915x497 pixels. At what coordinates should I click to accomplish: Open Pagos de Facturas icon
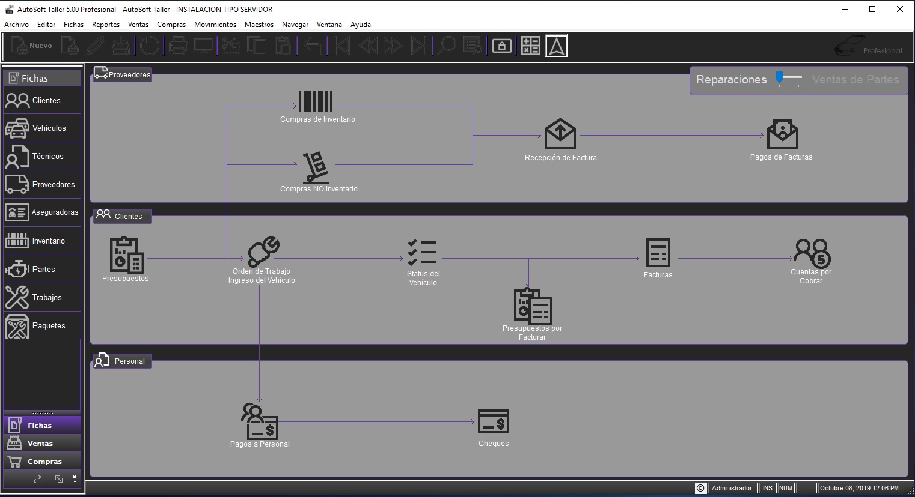coord(783,134)
